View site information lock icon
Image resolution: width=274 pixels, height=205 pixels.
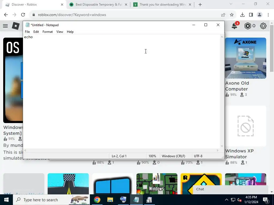(34, 15)
